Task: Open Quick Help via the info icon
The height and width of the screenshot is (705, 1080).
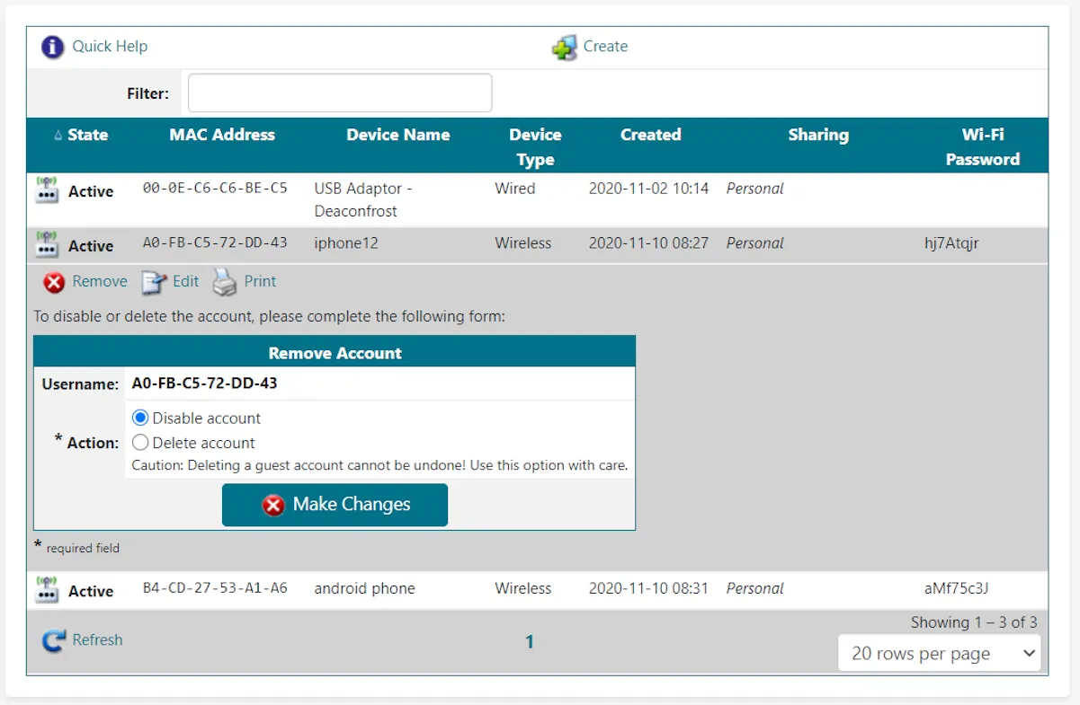Action: [x=52, y=47]
